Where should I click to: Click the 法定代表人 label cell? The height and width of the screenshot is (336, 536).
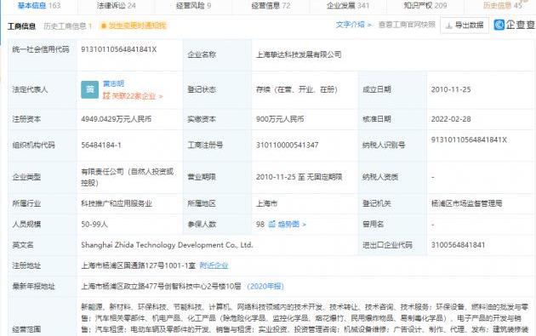tap(43, 90)
